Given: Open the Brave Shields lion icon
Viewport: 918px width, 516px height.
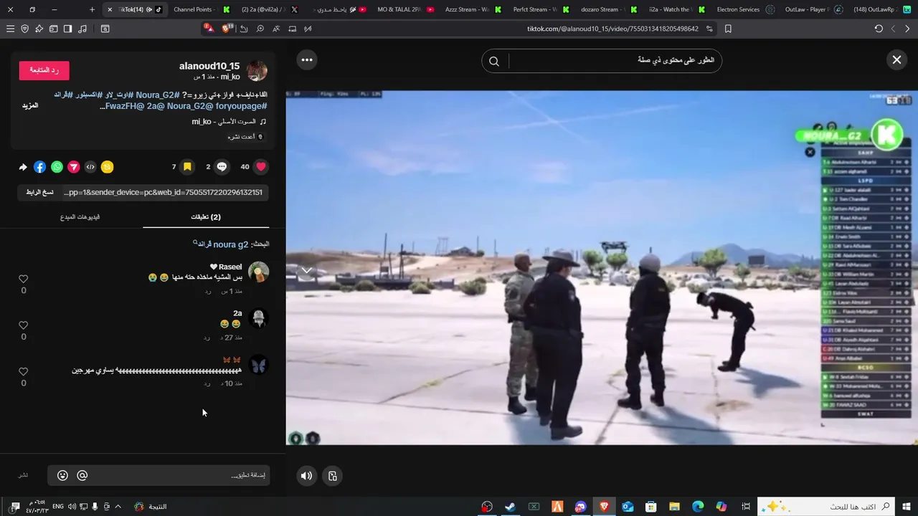Looking at the screenshot, I should [x=227, y=28].
